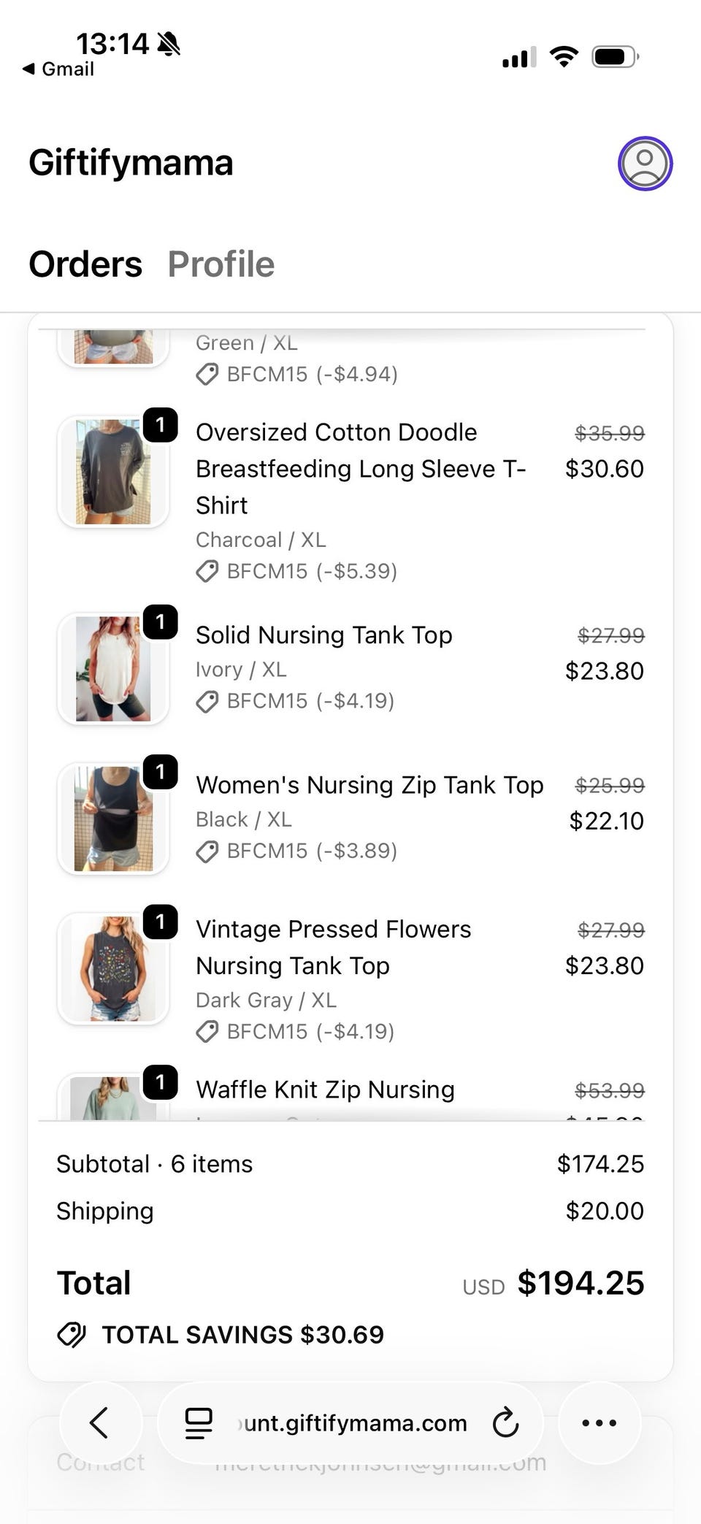Tap BFCM15 tag icon under Ivory / XL
701x1524 pixels.
(x=207, y=701)
